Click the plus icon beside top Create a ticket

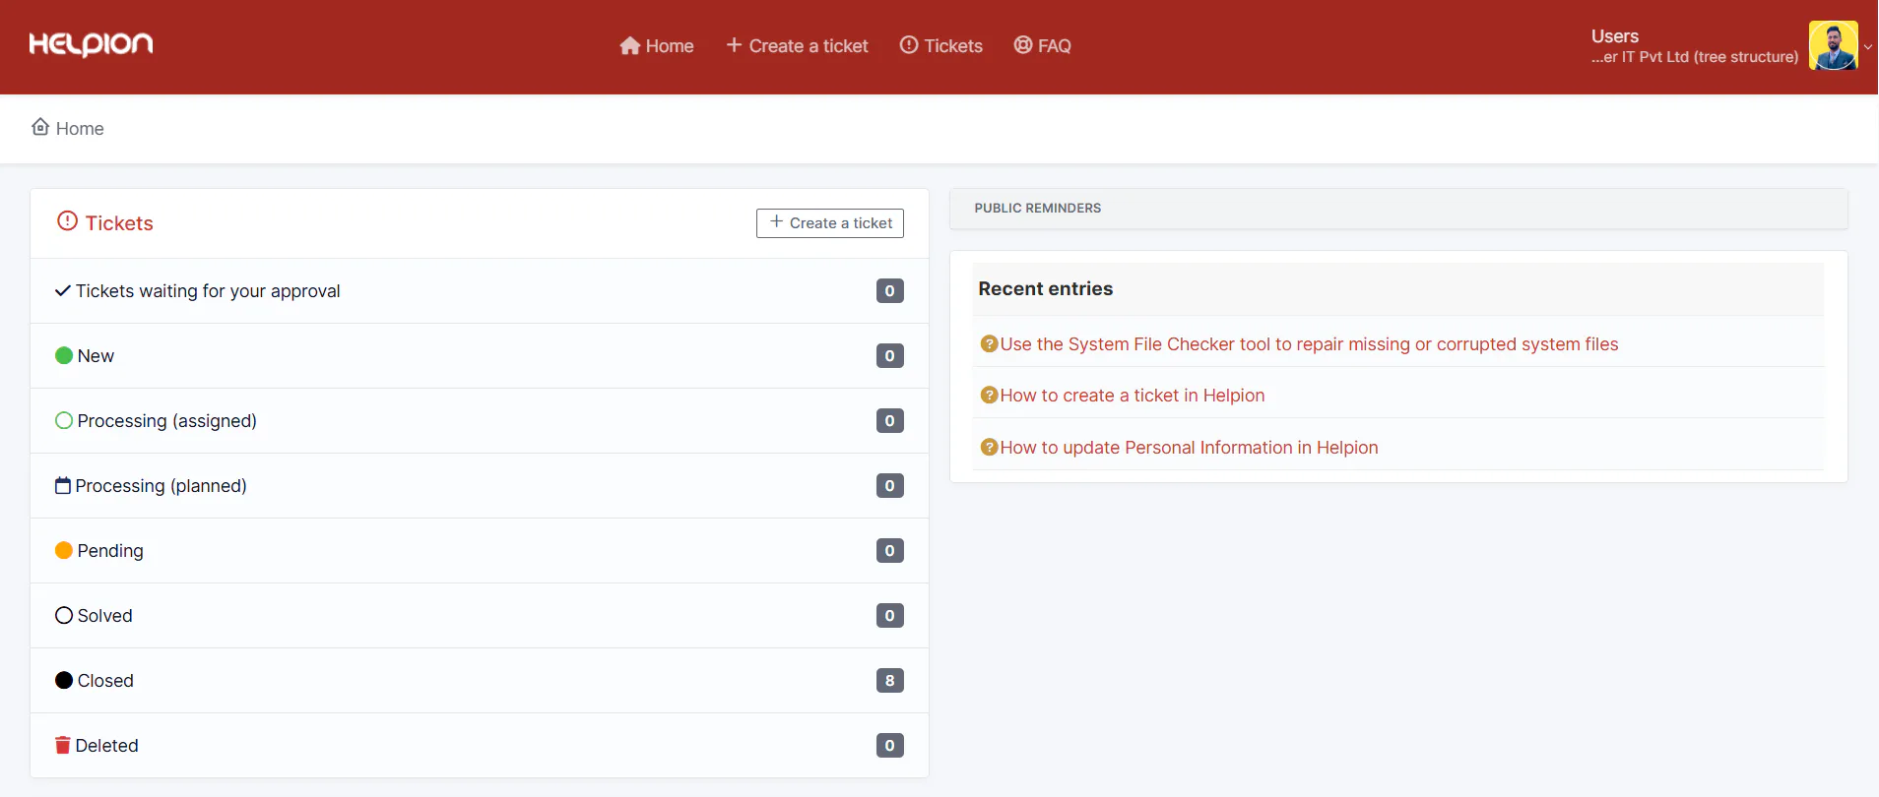(x=734, y=45)
